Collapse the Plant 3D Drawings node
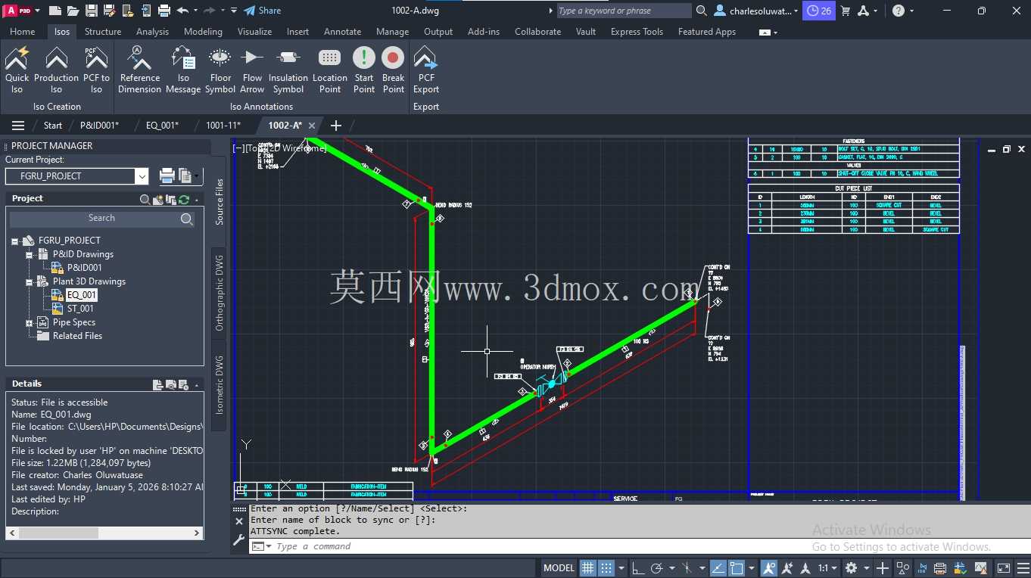Viewport: 1031px width, 578px height. click(30, 282)
